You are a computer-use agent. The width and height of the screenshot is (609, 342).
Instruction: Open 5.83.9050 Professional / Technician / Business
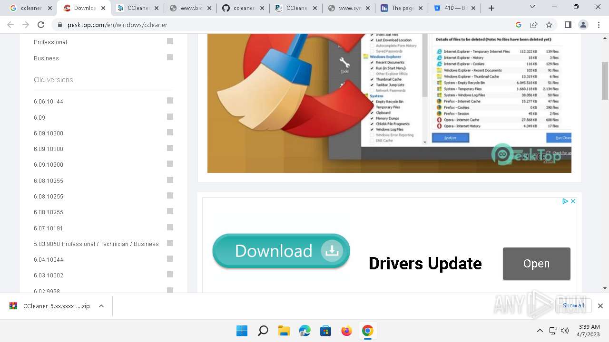pyautogui.click(x=96, y=244)
